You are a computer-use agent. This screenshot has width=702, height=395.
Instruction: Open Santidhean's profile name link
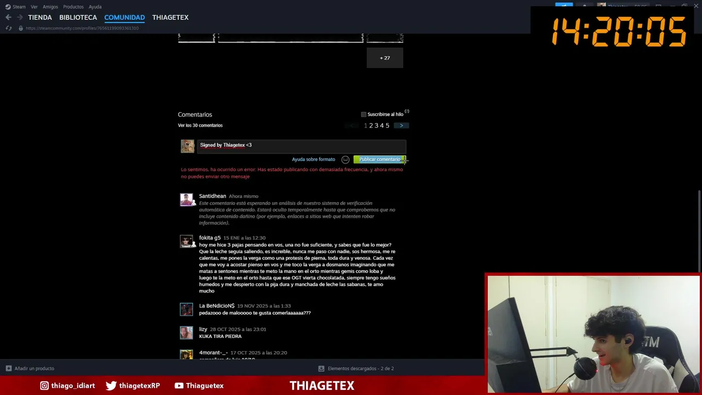pos(212,196)
